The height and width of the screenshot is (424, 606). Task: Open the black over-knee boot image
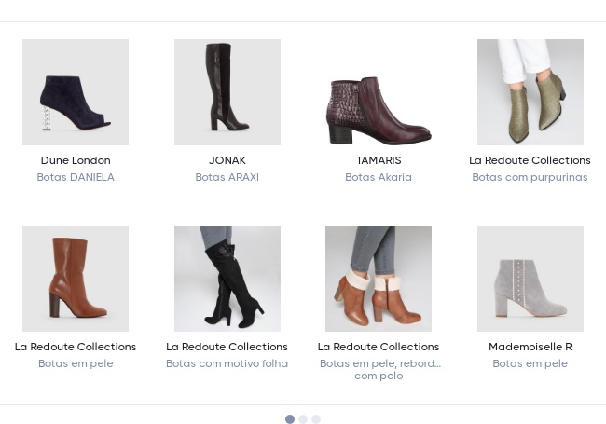[227, 279]
